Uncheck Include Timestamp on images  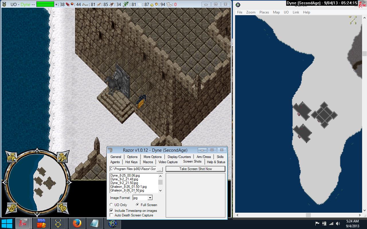tap(112, 211)
